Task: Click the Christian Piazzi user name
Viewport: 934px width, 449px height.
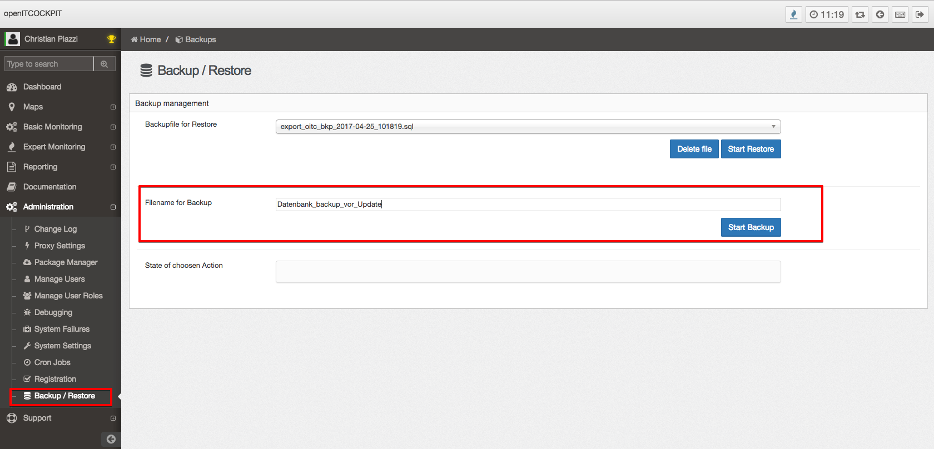Action: coord(51,39)
